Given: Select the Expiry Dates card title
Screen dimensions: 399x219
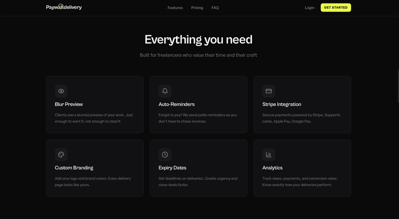Looking at the screenshot, I should (x=172, y=168).
